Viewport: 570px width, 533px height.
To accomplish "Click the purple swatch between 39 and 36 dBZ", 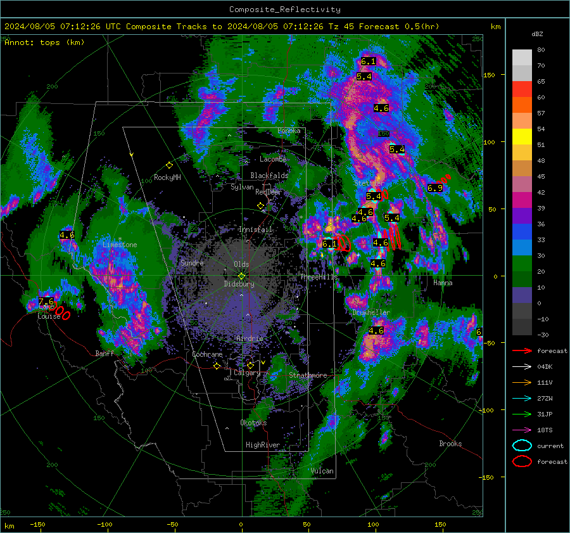I will coord(522,215).
